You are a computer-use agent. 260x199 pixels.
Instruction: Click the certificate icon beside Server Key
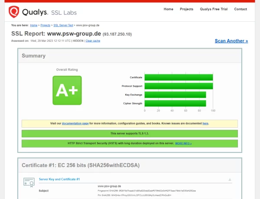pos(29,182)
